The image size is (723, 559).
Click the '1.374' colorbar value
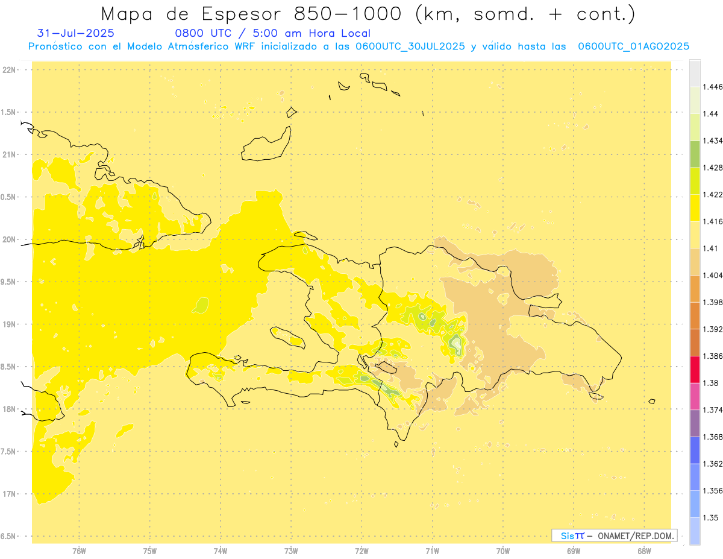713,410
